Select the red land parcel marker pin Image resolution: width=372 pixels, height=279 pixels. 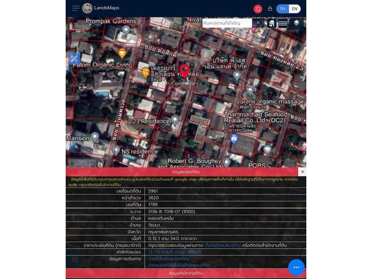point(185,71)
